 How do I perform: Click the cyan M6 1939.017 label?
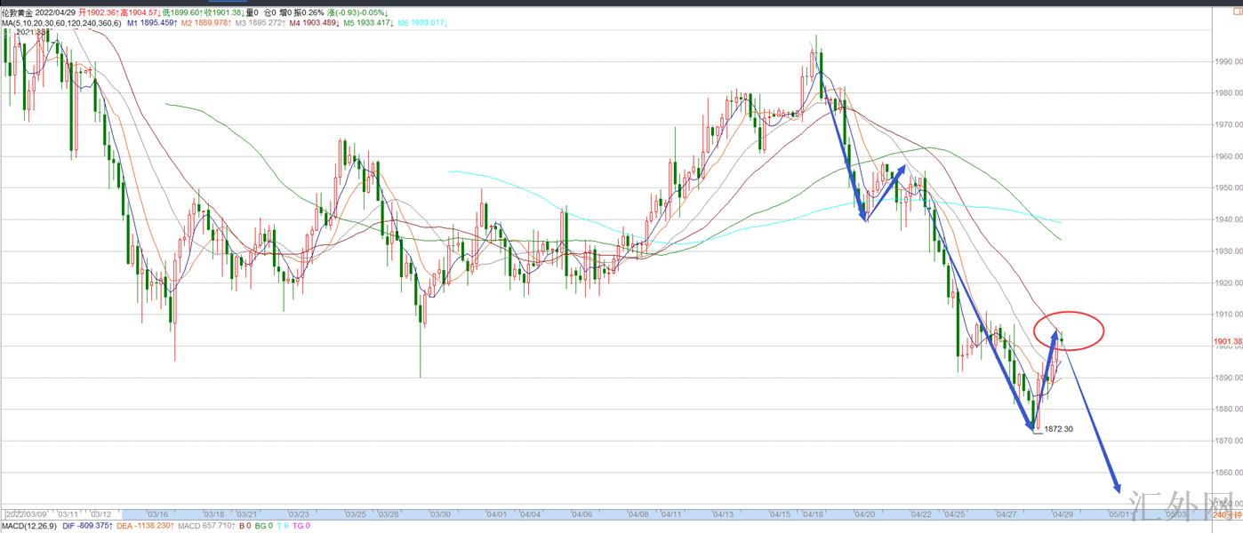coord(422,23)
